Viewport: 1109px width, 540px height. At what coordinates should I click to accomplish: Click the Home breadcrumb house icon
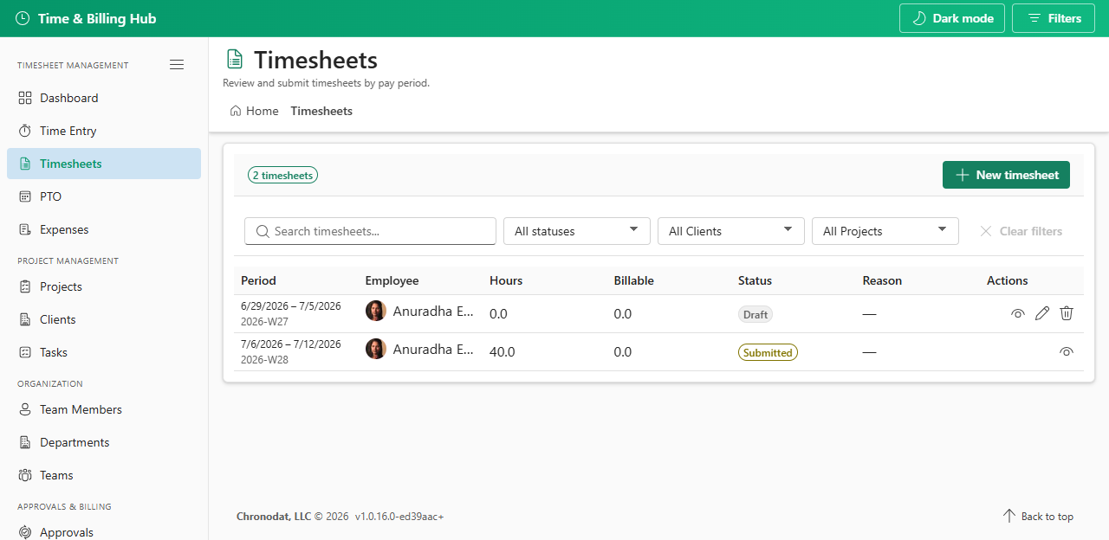click(x=236, y=111)
